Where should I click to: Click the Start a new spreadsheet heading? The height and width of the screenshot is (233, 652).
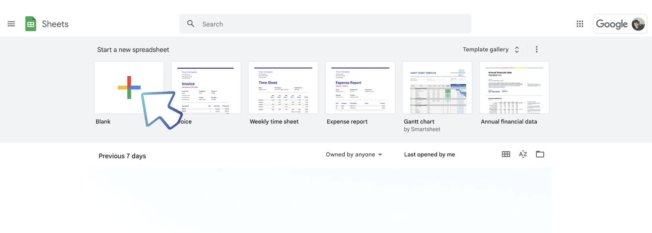[133, 50]
